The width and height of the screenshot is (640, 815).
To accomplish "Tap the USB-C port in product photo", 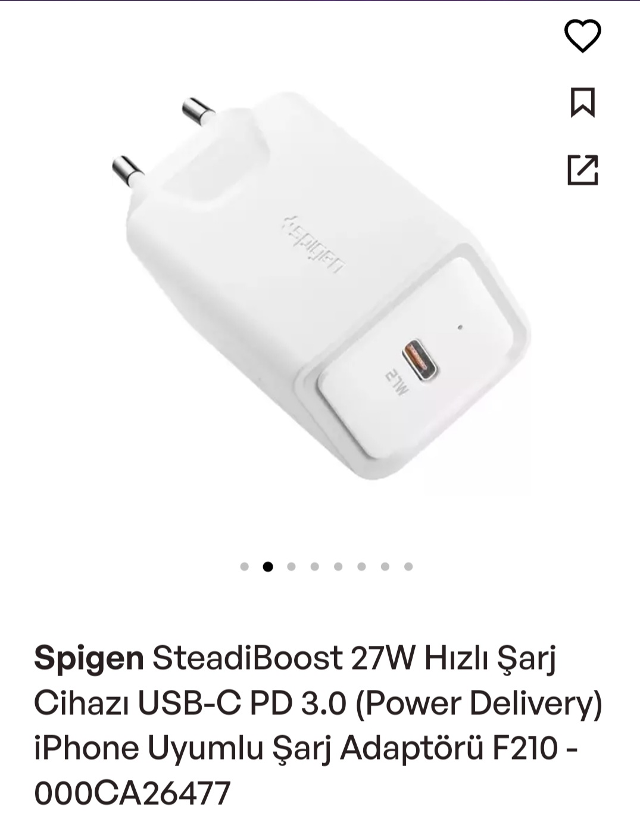I will coord(420,360).
